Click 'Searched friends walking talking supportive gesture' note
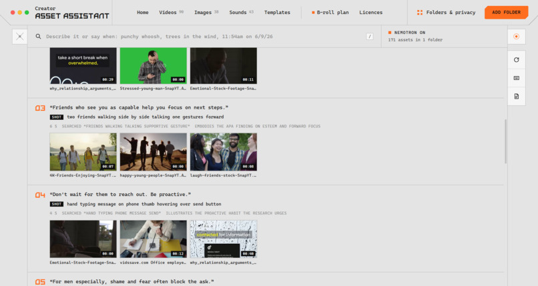 point(125,127)
